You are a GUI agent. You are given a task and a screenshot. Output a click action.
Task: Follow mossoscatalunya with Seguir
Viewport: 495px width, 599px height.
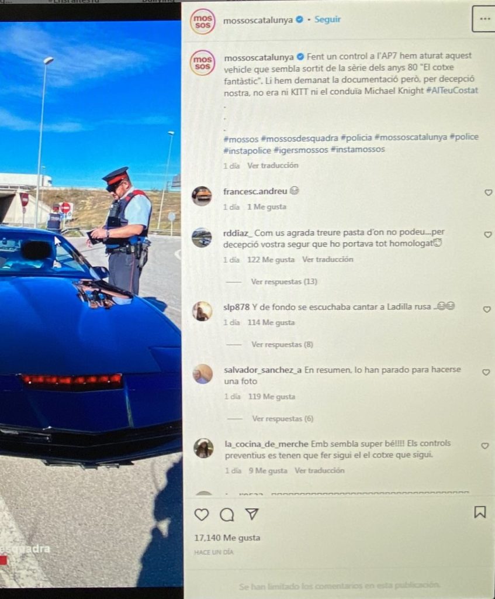coord(327,19)
